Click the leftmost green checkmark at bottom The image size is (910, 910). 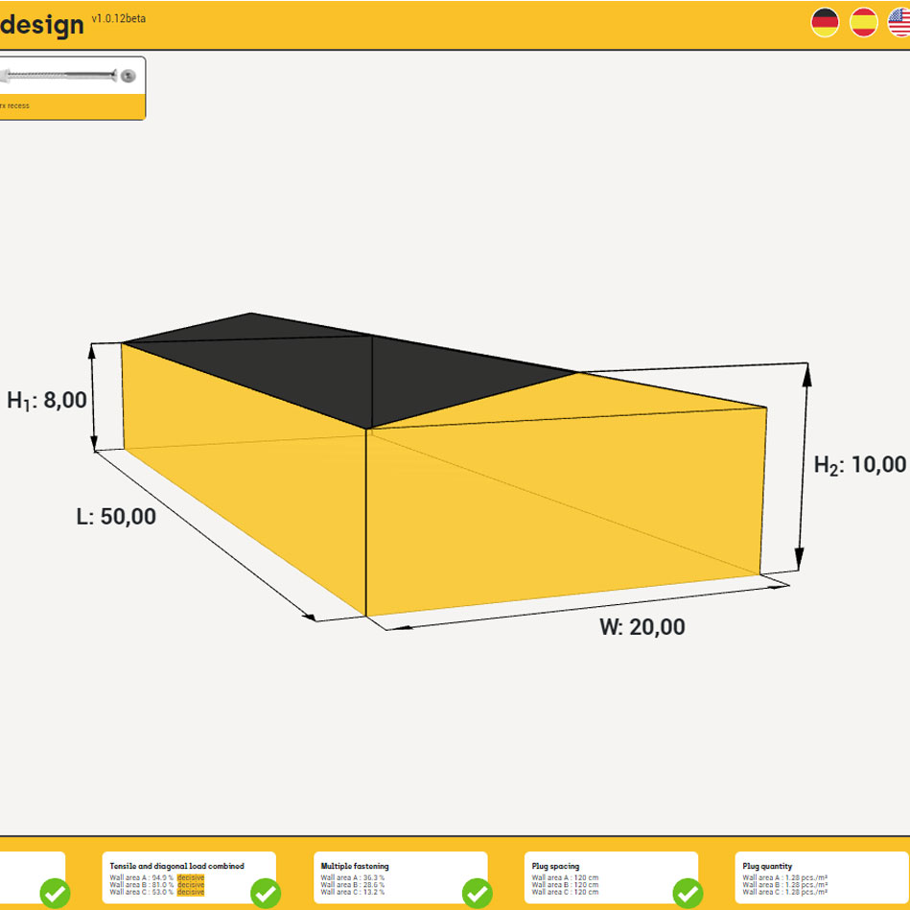pos(55,894)
